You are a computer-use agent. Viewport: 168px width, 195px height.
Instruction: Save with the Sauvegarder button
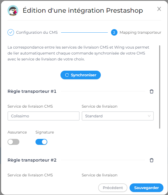coord(146,188)
